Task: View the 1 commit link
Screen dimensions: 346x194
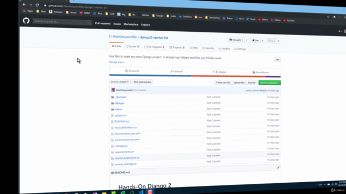Action: tap(132, 71)
